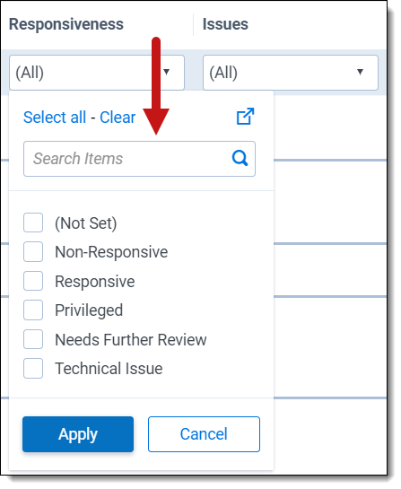
Task: Click the Issues column header
Action: click(225, 24)
